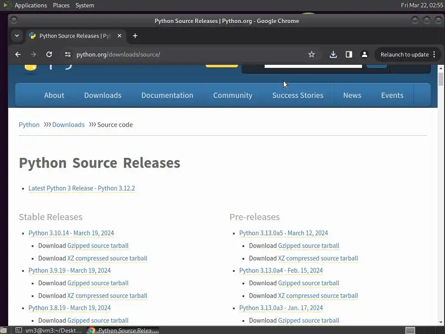The width and height of the screenshot is (445, 334).
Task: Open Python 3.13.0a4 - Feb. 15, 2024 link
Action: [x=281, y=271]
